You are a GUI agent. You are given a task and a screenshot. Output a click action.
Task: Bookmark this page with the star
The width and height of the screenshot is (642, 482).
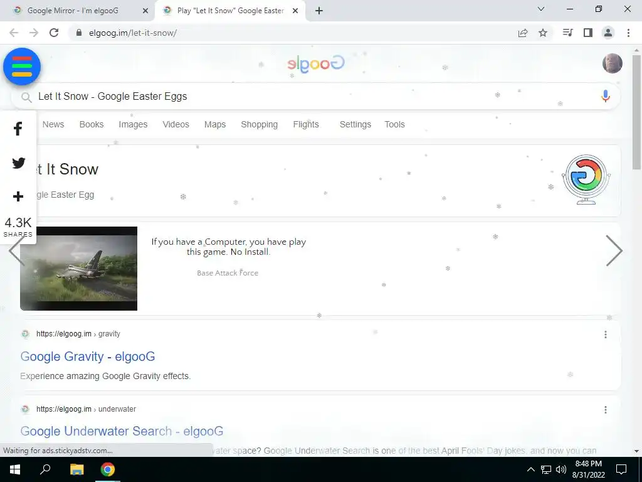click(x=542, y=33)
